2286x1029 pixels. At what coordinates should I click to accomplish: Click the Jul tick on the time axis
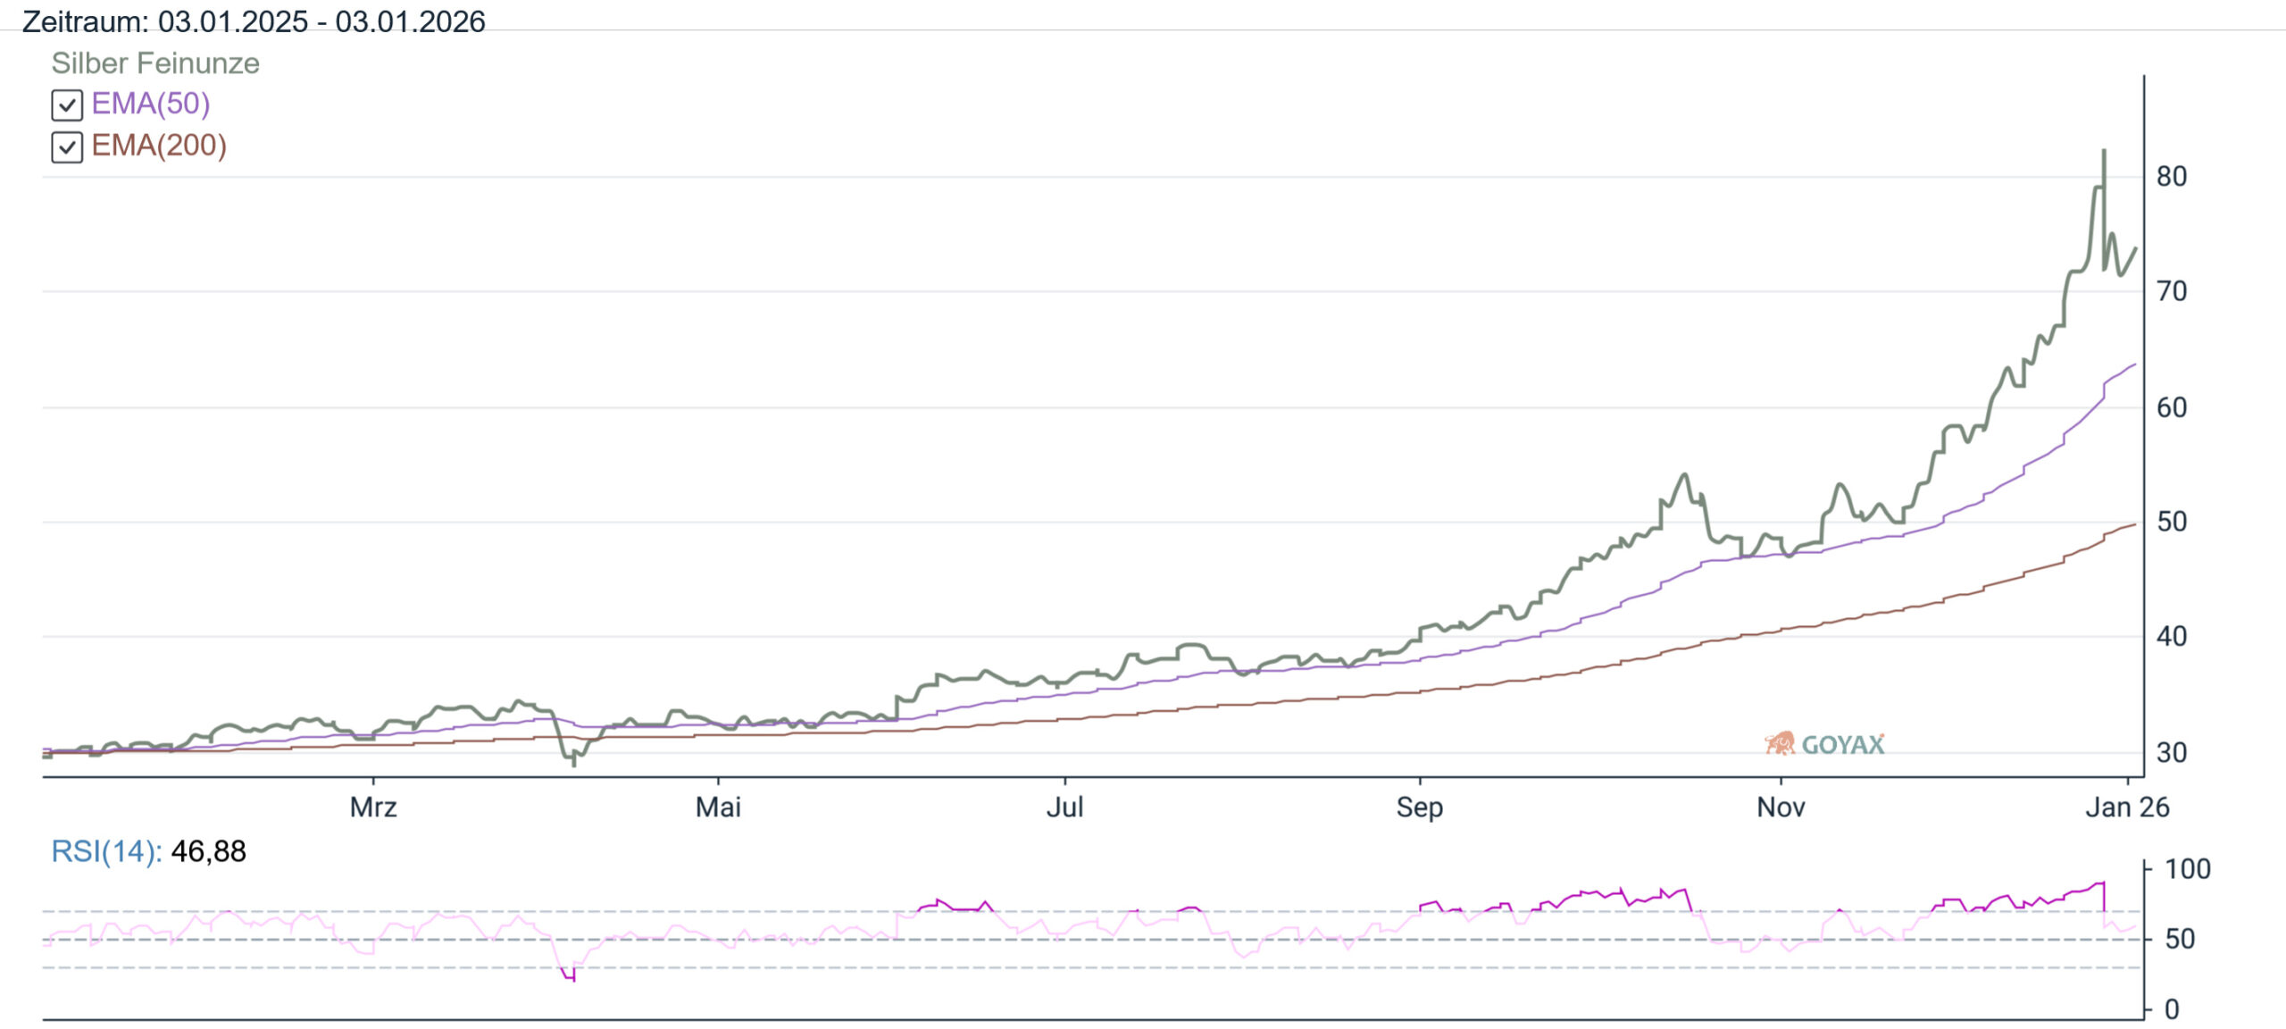tap(1064, 807)
